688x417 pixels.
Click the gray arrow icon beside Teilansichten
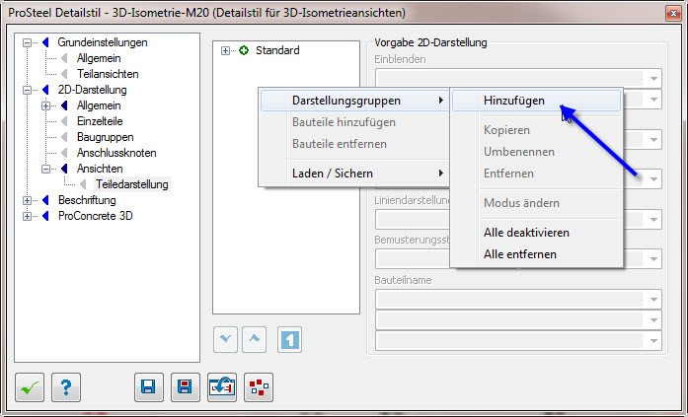[x=64, y=74]
